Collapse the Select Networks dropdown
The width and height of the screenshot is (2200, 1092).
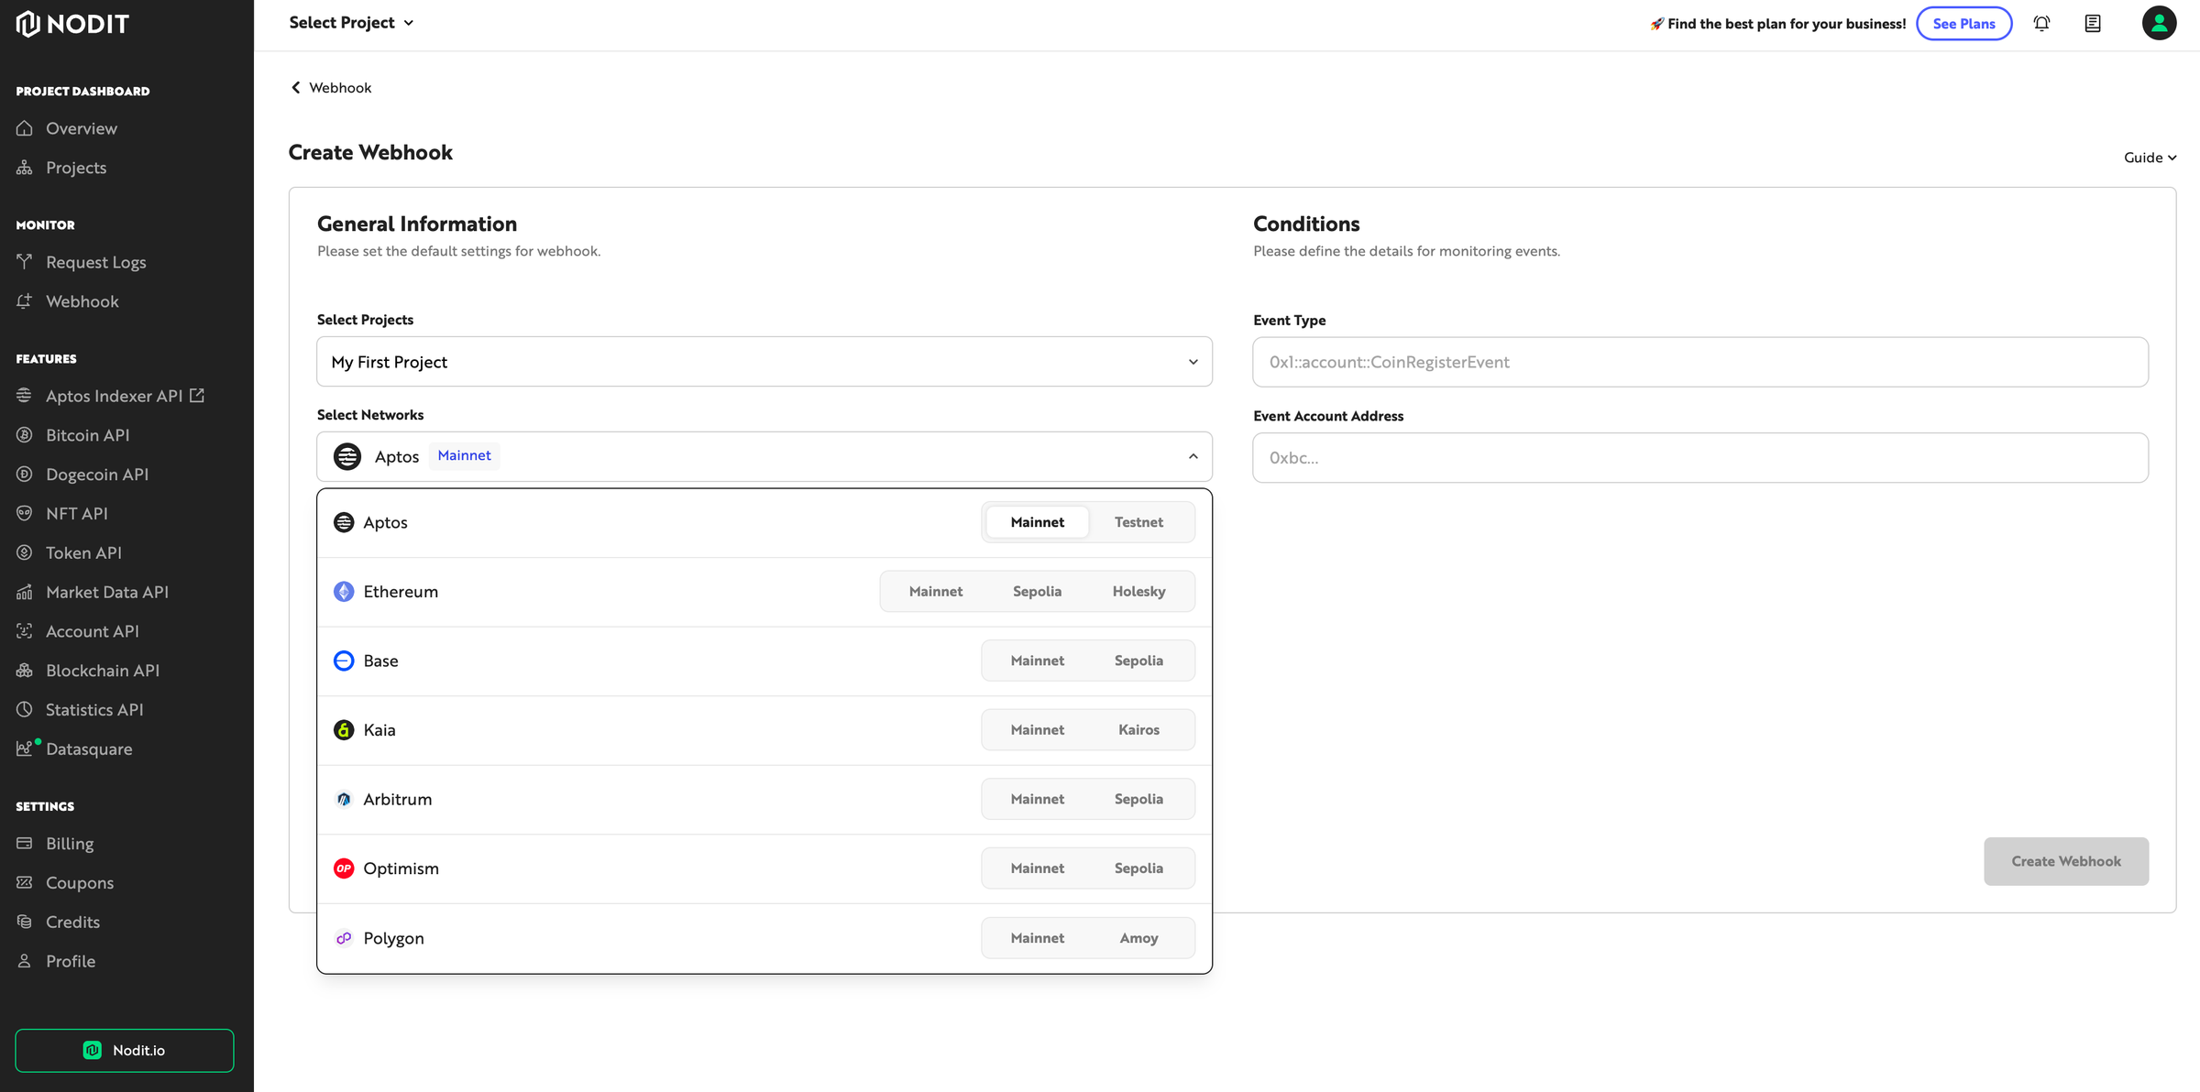point(1193,456)
